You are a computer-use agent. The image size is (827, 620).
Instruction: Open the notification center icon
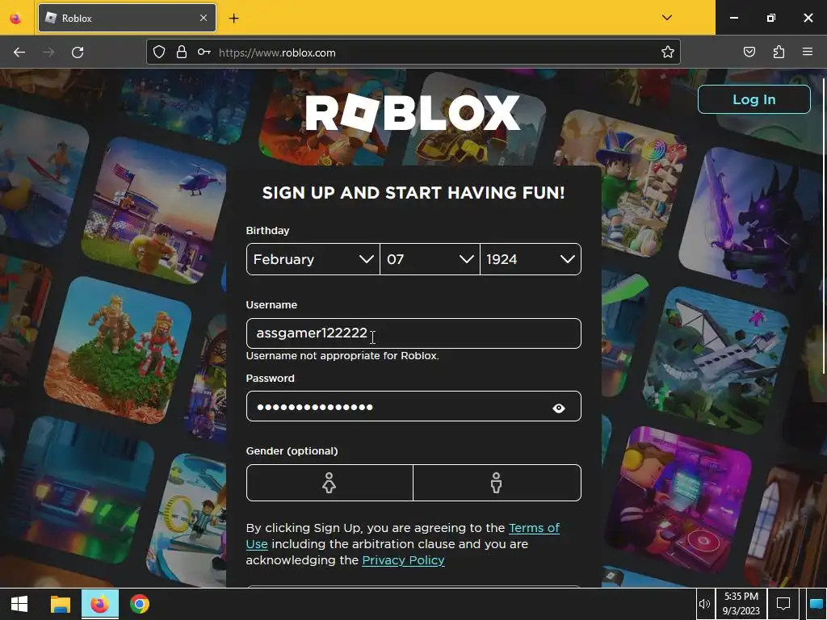[x=783, y=604]
